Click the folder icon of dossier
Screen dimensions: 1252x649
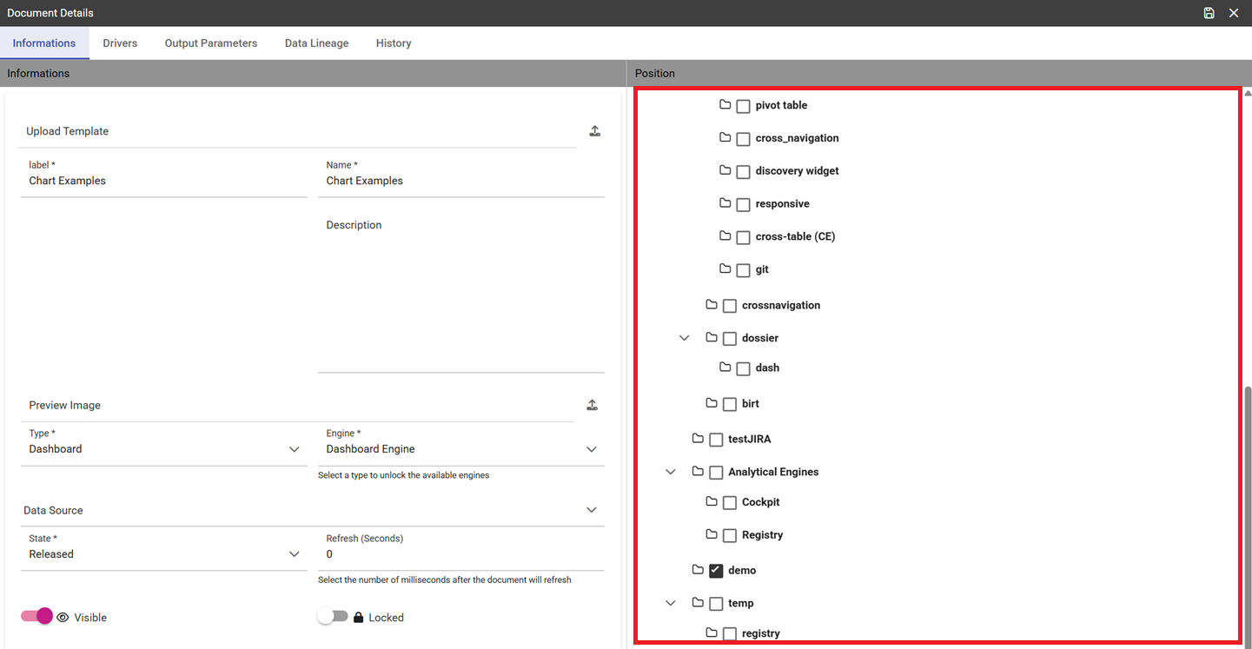pos(712,337)
